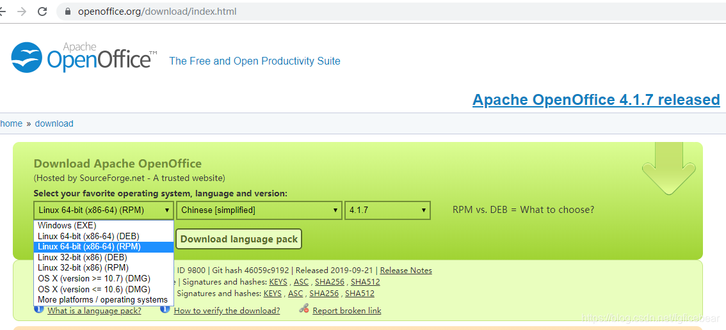Open SHA512 link in second signatures row

360,294
